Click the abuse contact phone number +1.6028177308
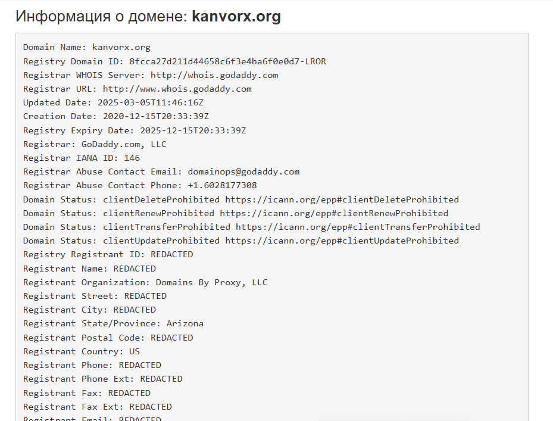553x421 pixels. tap(222, 185)
